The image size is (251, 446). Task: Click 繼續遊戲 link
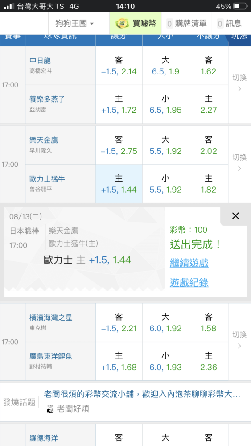(x=189, y=263)
